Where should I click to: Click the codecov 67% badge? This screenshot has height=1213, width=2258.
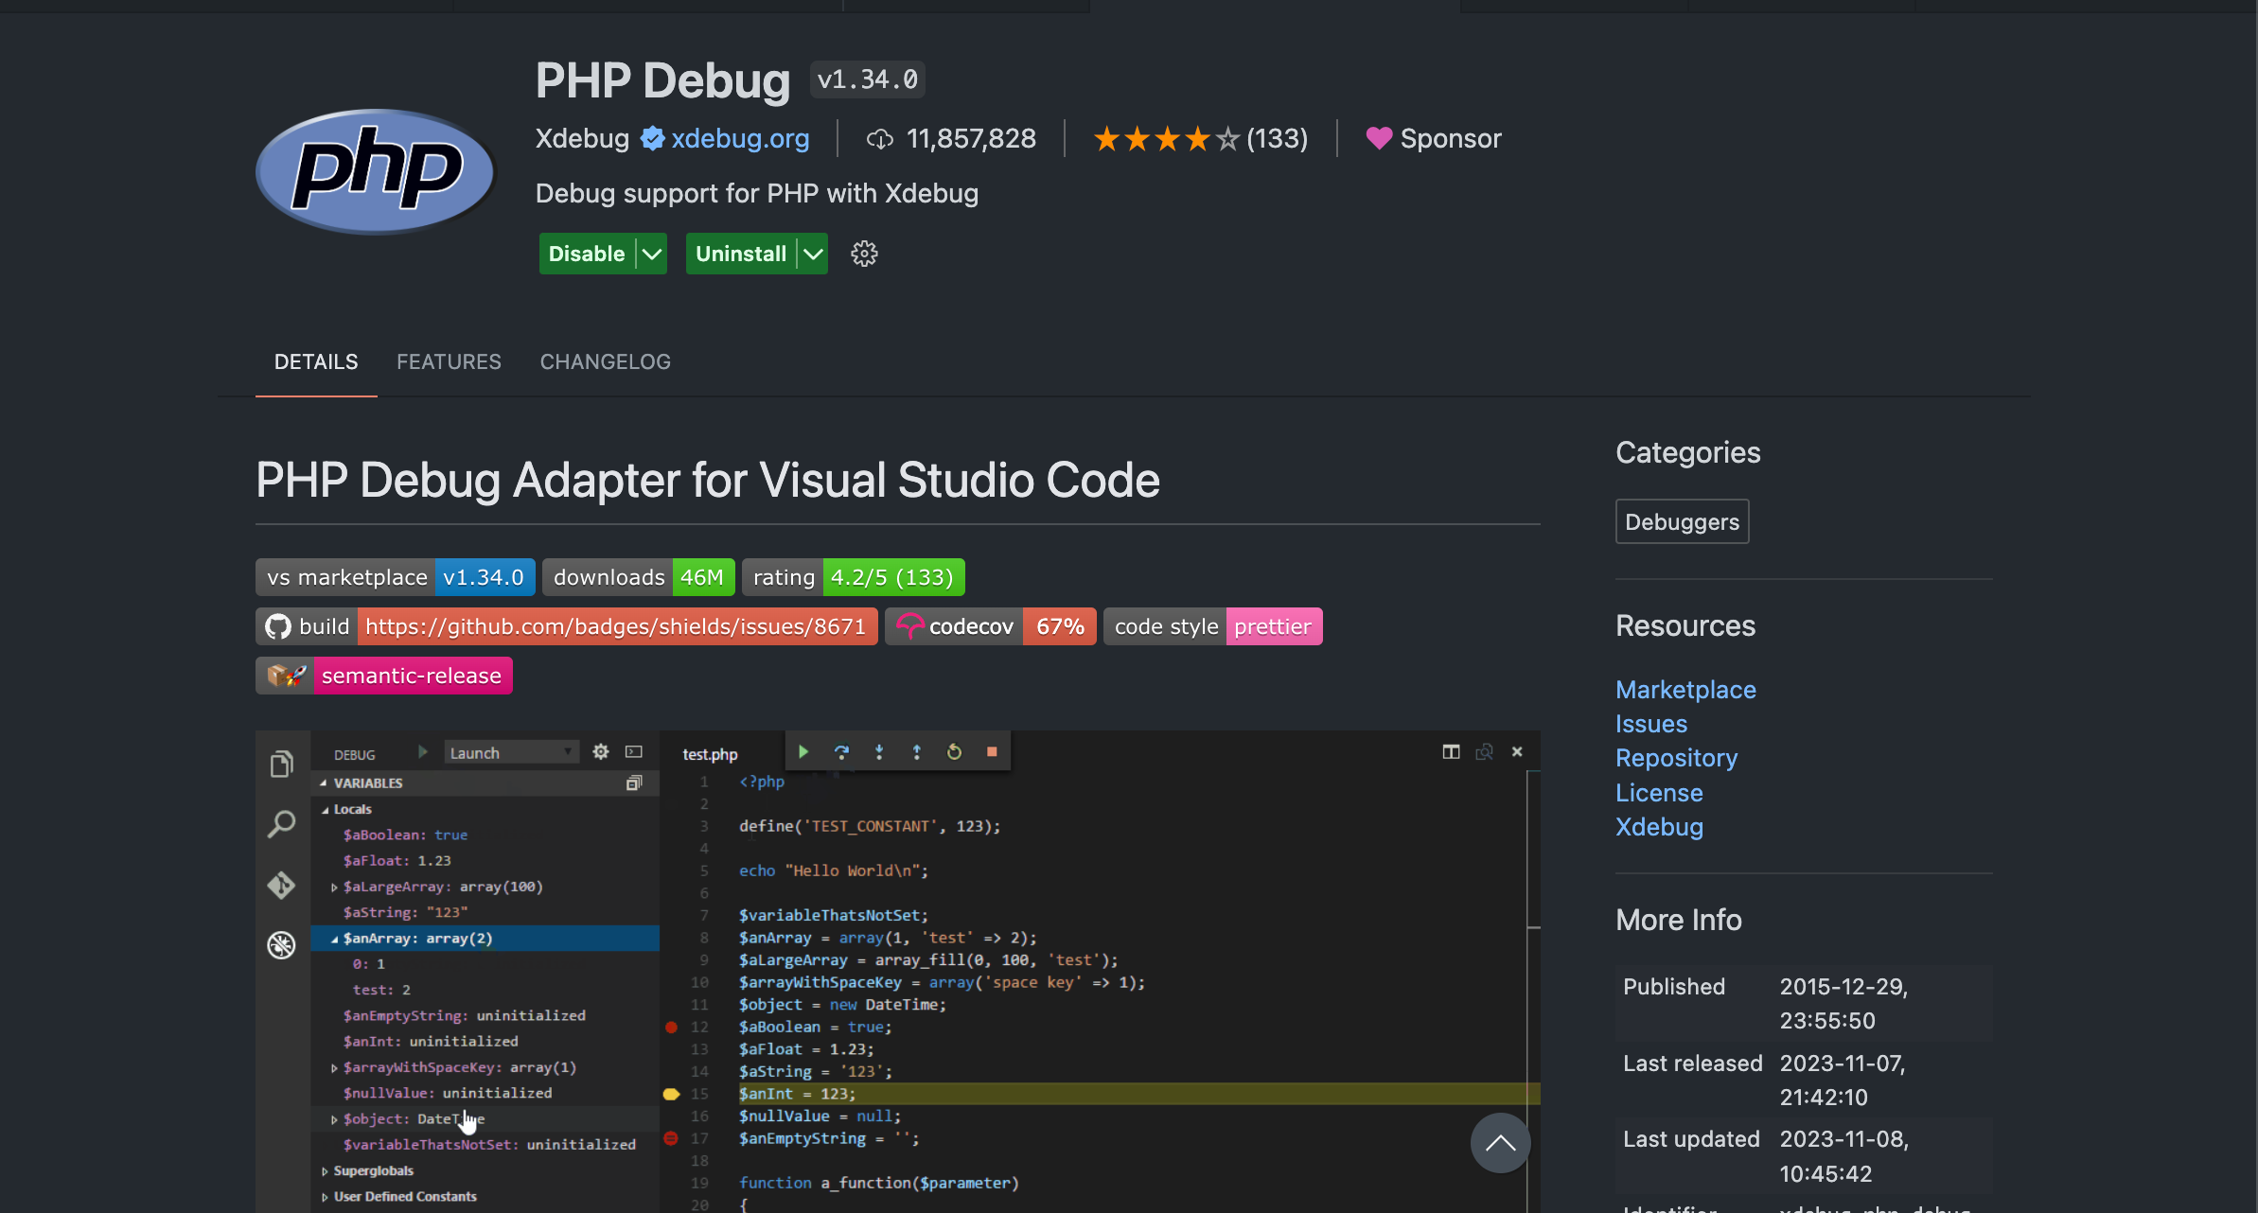990,626
